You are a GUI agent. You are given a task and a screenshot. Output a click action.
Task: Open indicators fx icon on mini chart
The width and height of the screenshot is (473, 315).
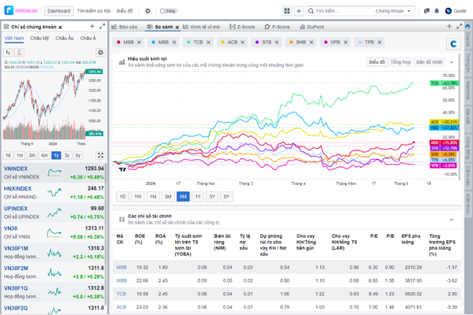[19, 53]
